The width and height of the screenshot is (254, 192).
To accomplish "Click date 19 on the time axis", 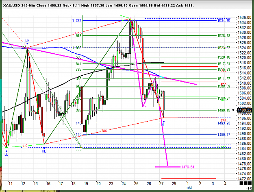I will (x=86, y=184).
